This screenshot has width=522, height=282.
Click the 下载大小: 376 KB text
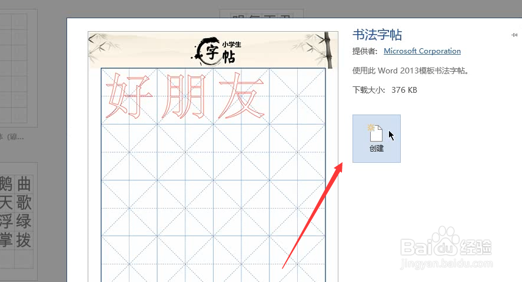(x=385, y=90)
